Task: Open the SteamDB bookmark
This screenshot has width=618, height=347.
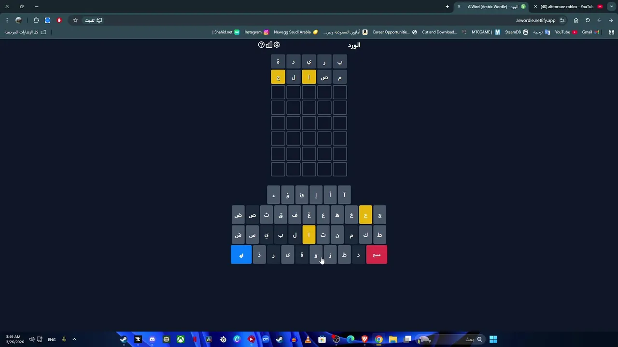Action: tap(517, 32)
